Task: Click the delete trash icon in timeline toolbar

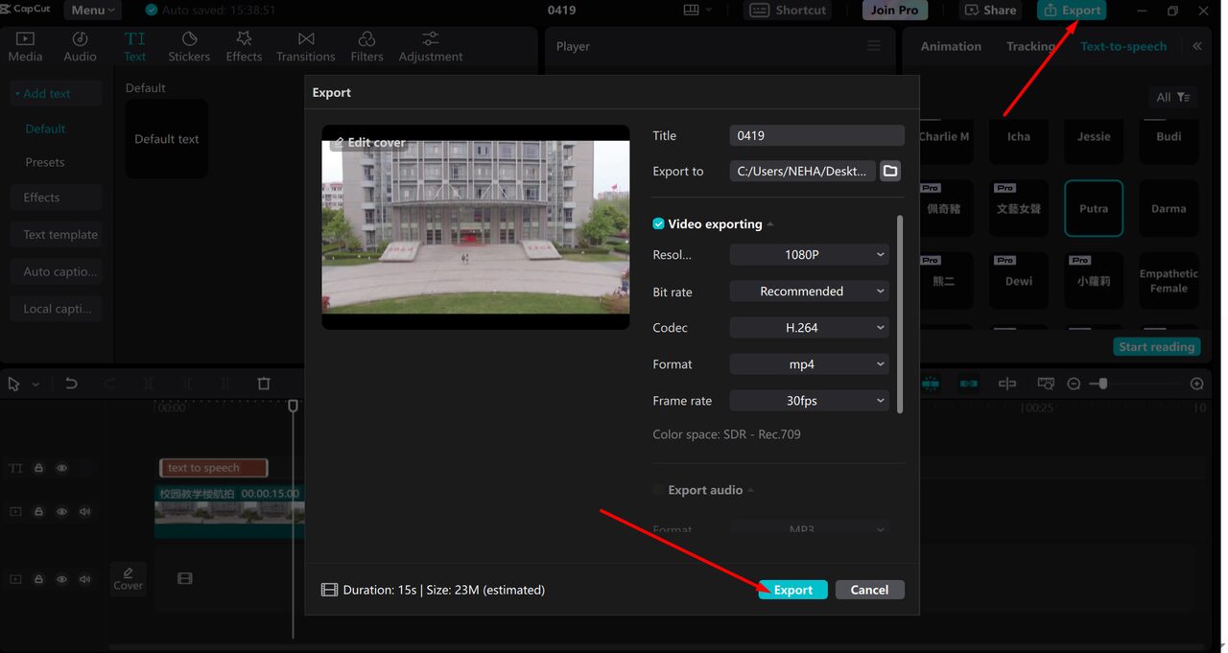Action: 264,384
